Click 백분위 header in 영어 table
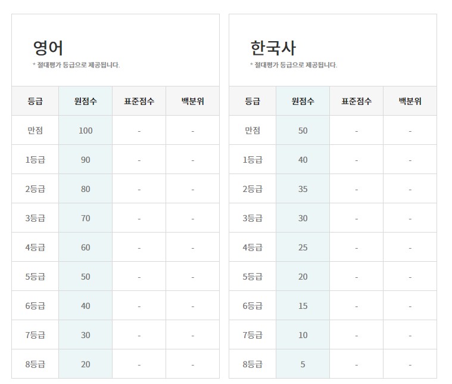 (x=193, y=101)
